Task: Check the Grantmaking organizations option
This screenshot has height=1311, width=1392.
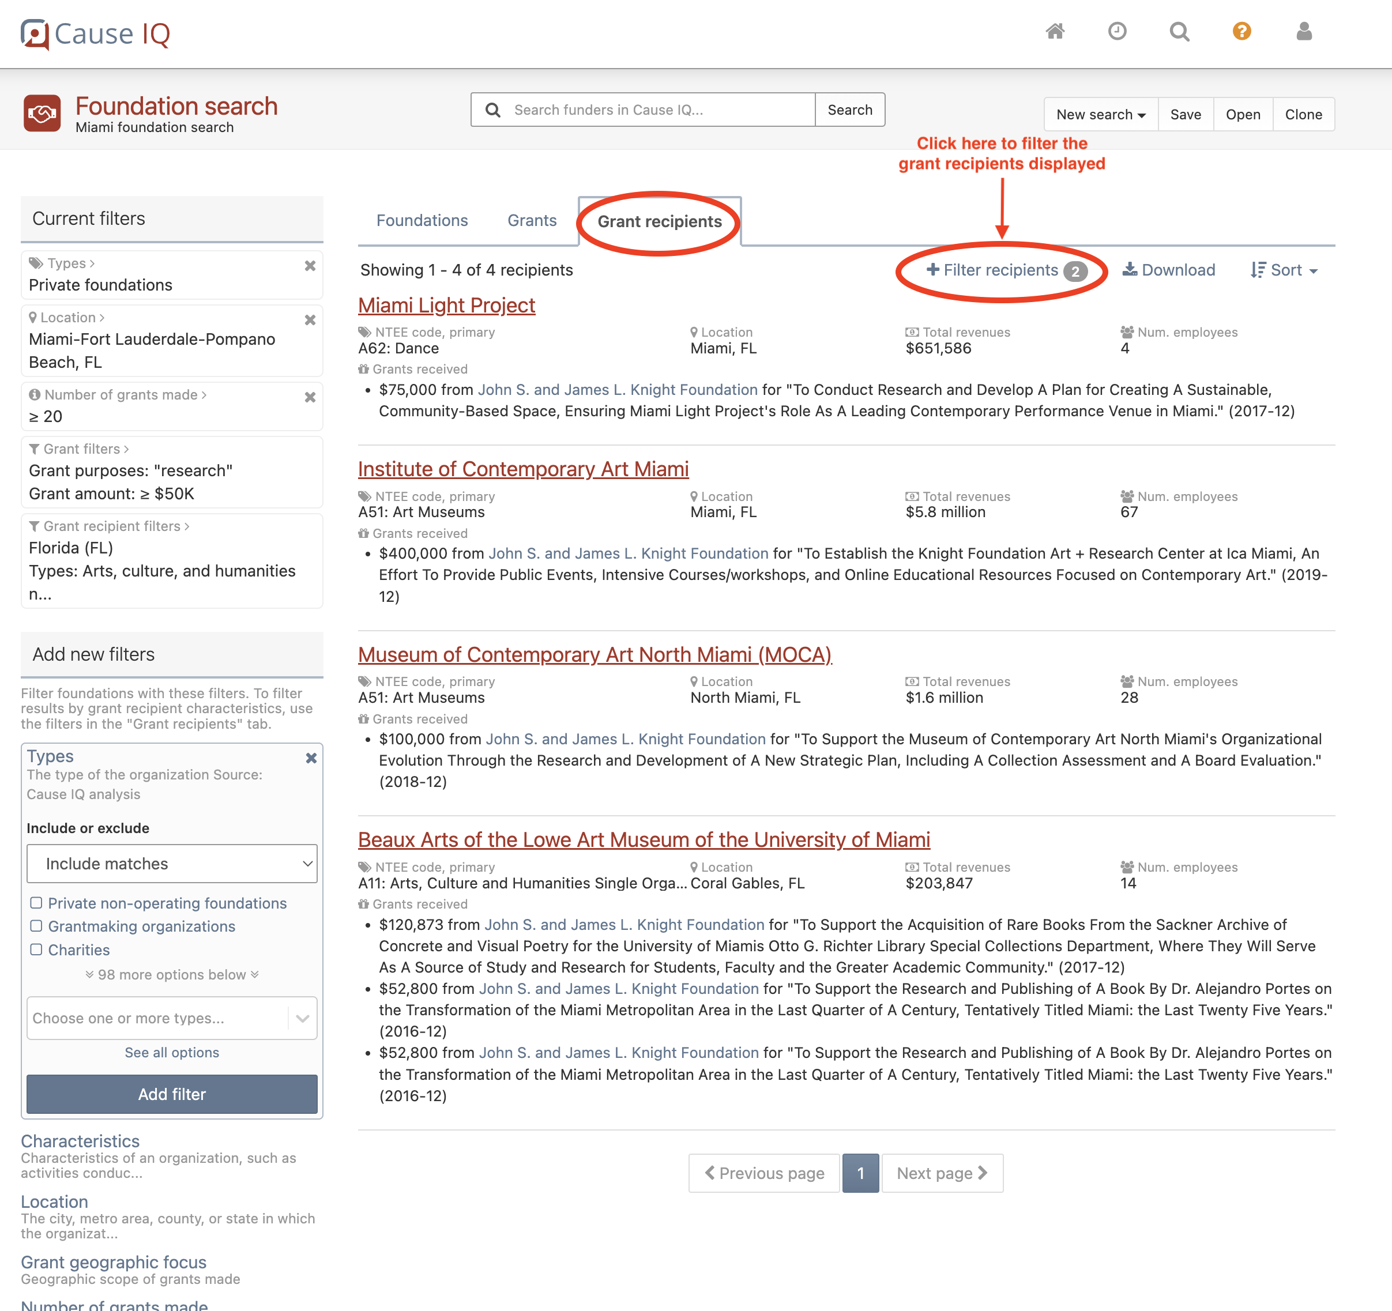Action: 36,926
